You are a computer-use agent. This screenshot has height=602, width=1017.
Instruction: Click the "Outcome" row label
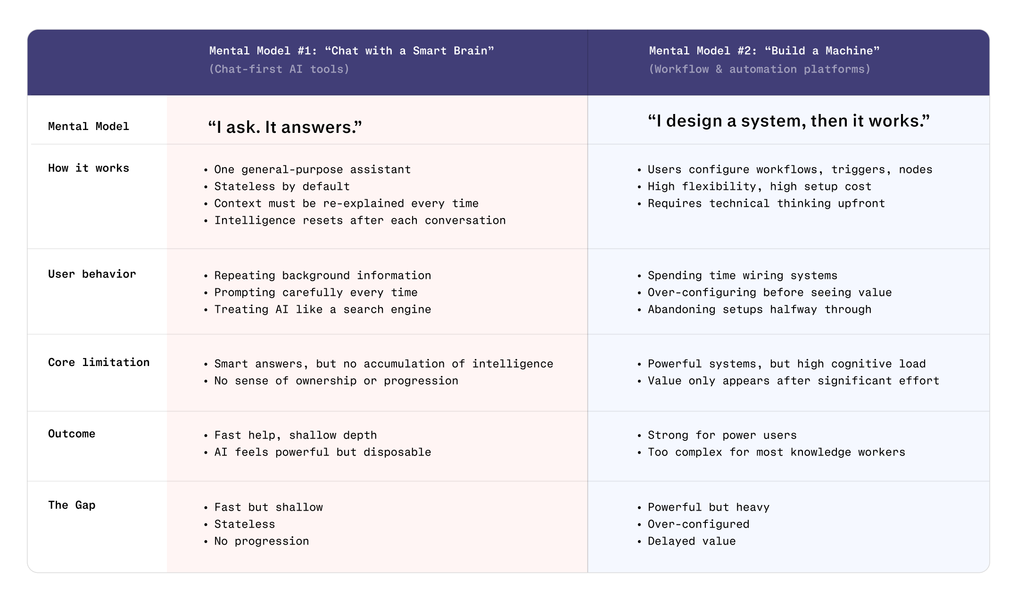72,434
